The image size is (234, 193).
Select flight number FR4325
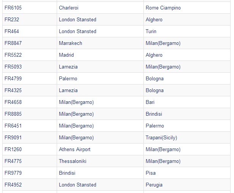(13, 91)
